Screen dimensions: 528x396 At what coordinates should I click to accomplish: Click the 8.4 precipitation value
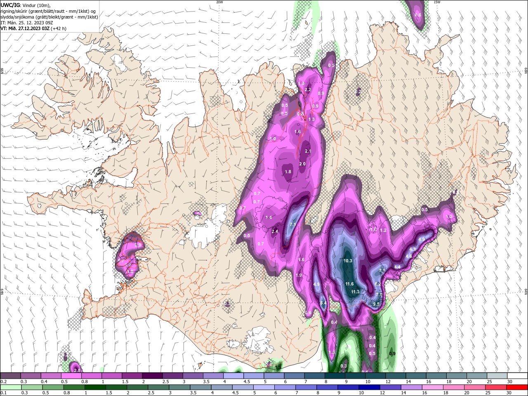tap(323, 303)
